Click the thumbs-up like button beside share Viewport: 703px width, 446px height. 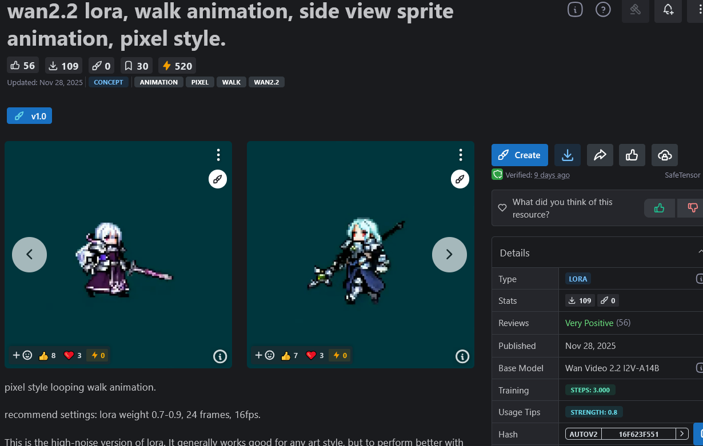pyautogui.click(x=632, y=155)
